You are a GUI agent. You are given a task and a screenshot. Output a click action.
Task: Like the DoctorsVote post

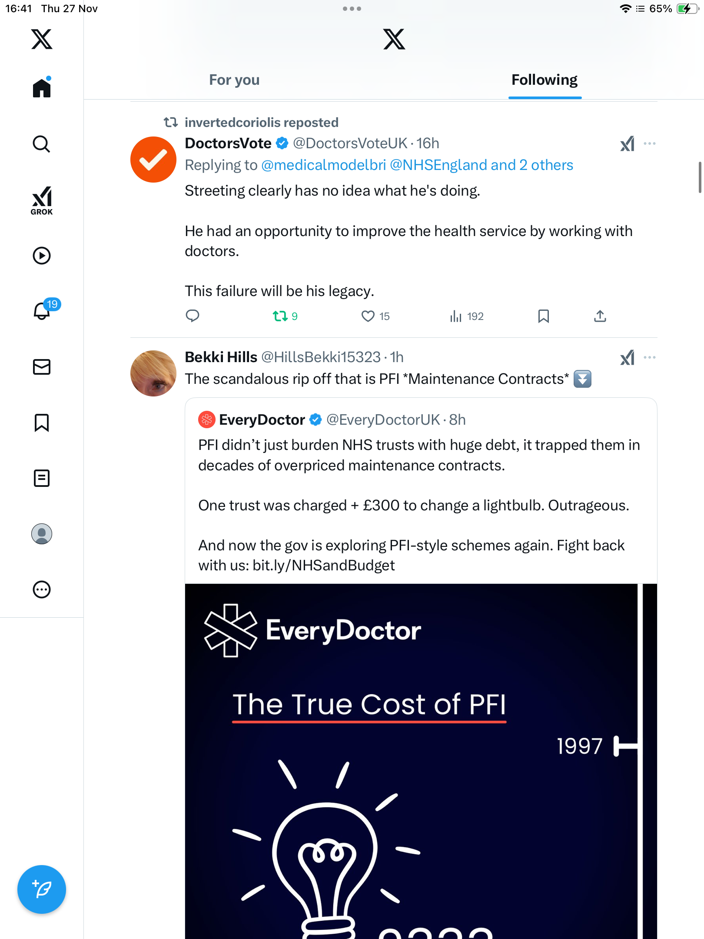(x=368, y=316)
